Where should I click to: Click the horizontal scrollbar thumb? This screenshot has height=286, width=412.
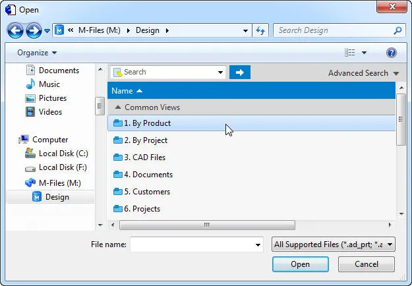207,225
